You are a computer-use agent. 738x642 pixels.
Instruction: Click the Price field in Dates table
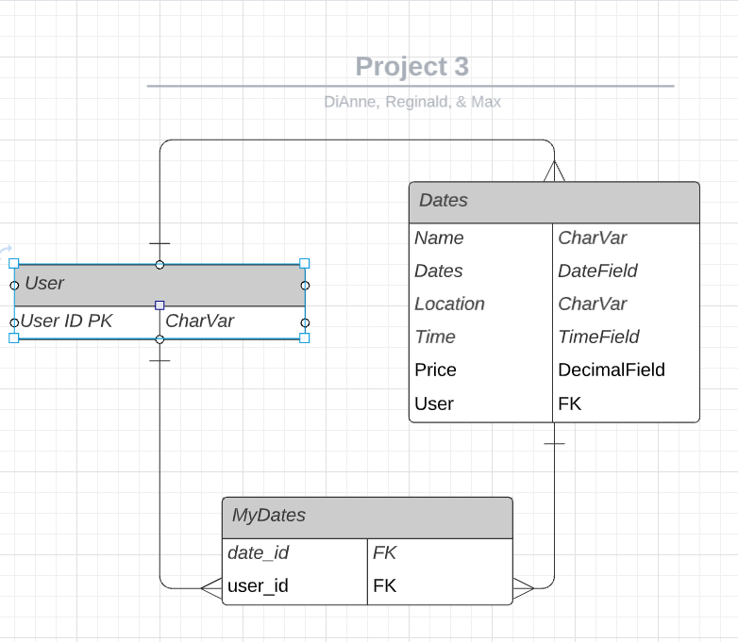(481, 370)
